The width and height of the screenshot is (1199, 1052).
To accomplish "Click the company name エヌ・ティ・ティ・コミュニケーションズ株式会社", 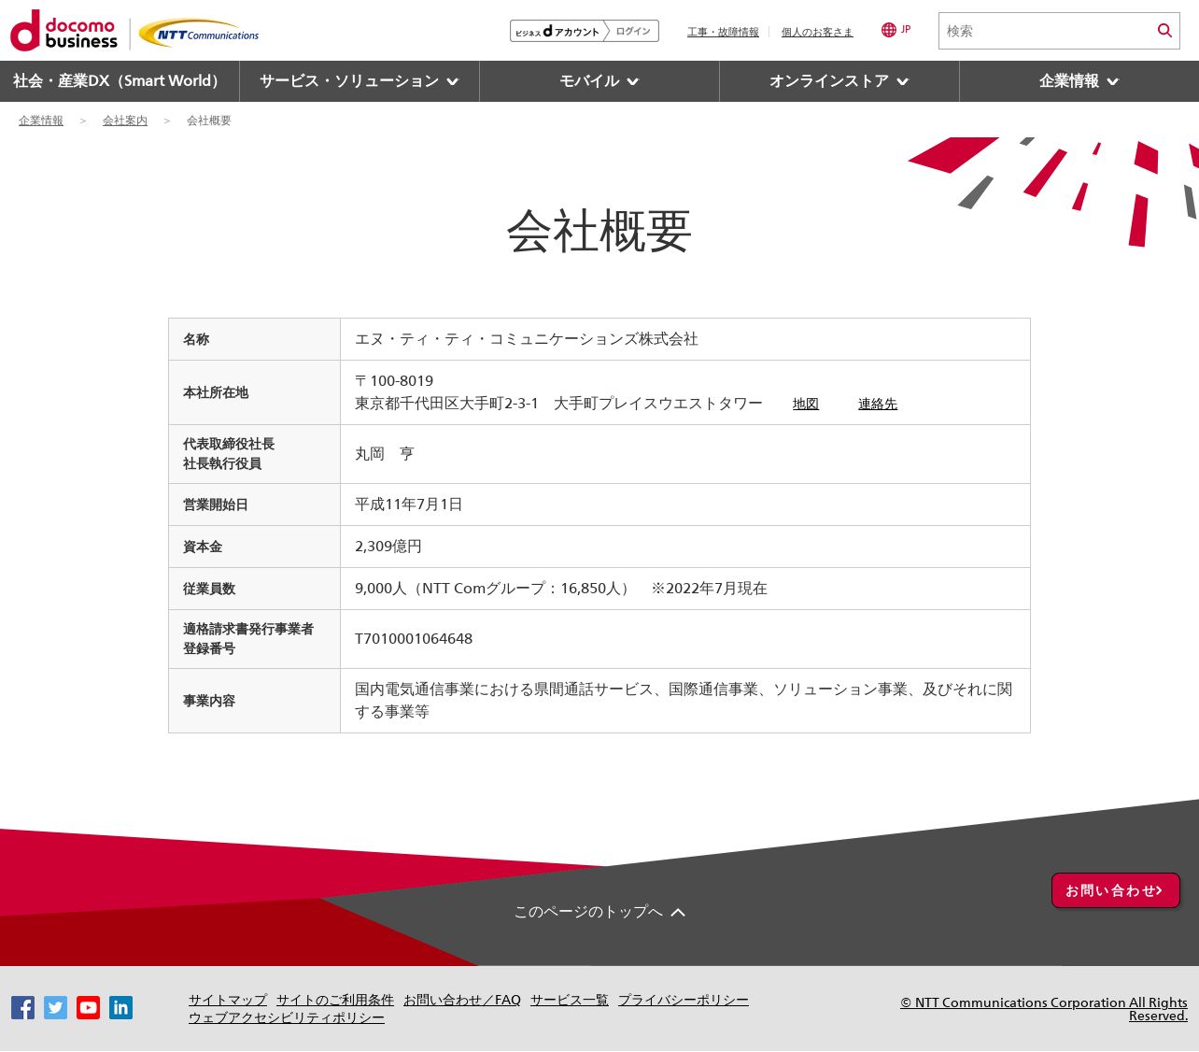I will point(527,339).
